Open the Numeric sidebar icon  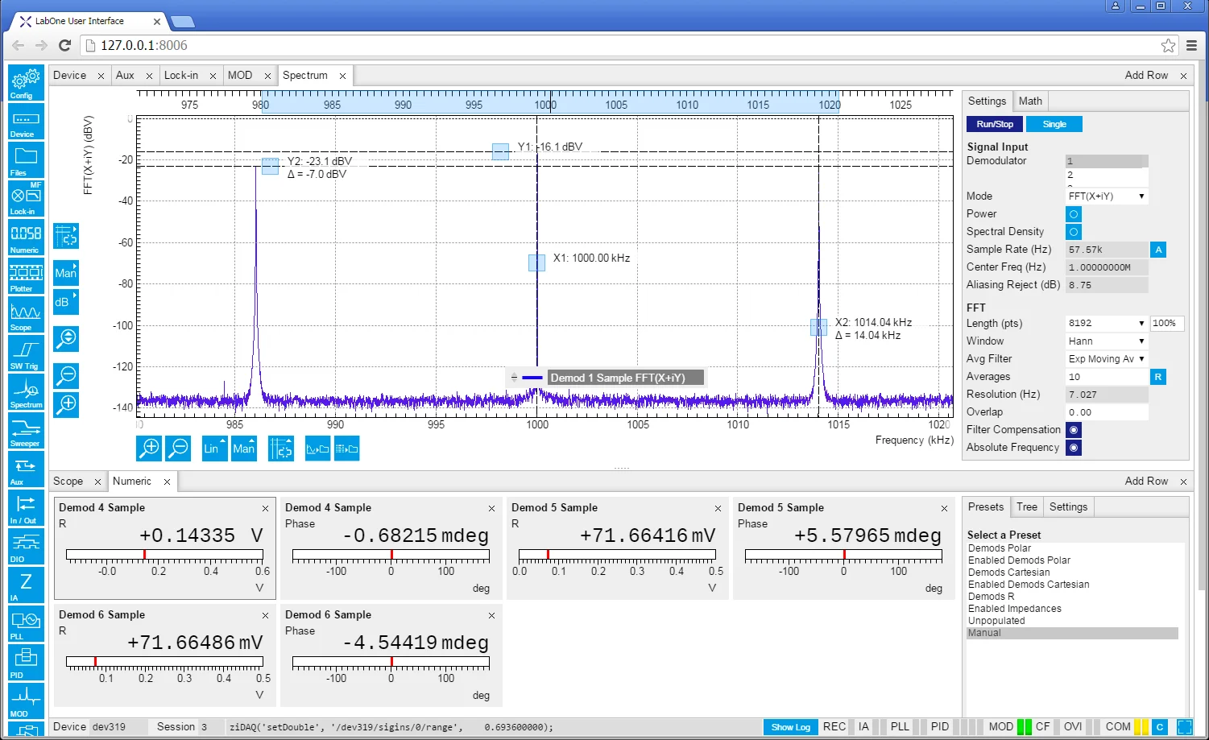(26, 238)
